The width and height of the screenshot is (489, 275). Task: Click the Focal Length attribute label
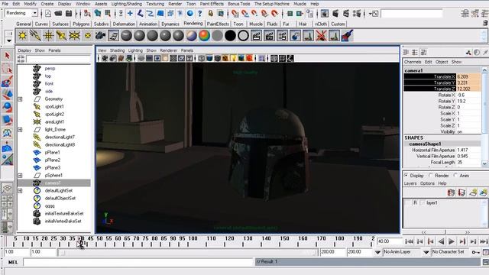[442, 162]
